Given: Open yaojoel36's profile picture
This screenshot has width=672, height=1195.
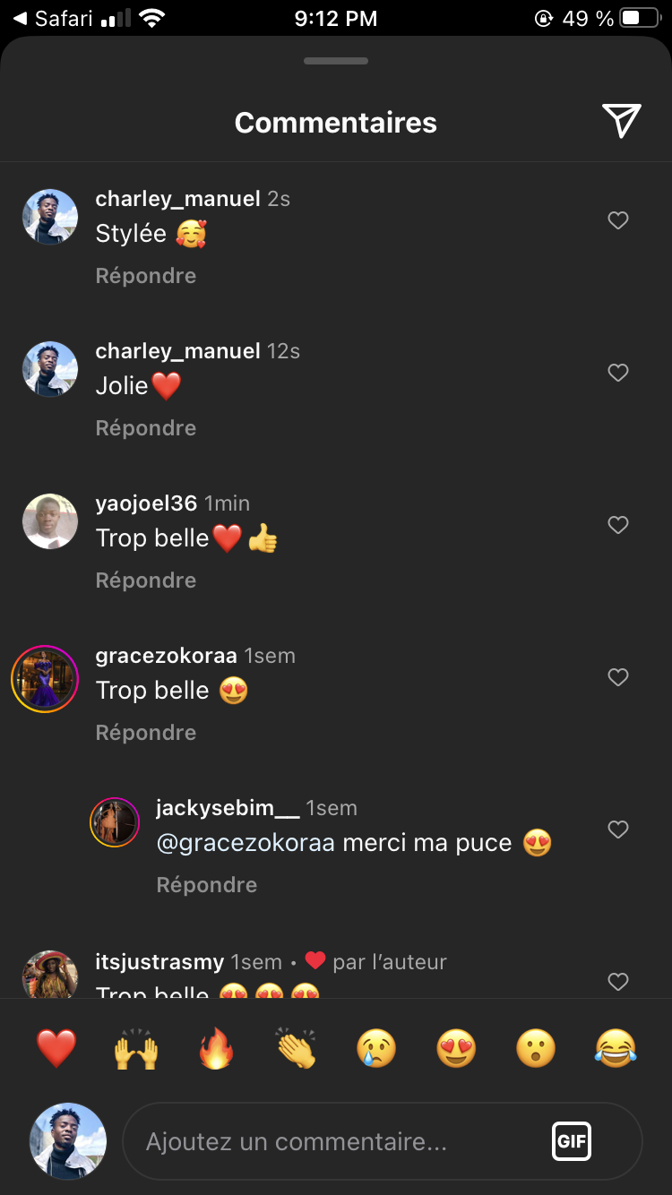Looking at the screenshot, I should click(x=50, y=521).
